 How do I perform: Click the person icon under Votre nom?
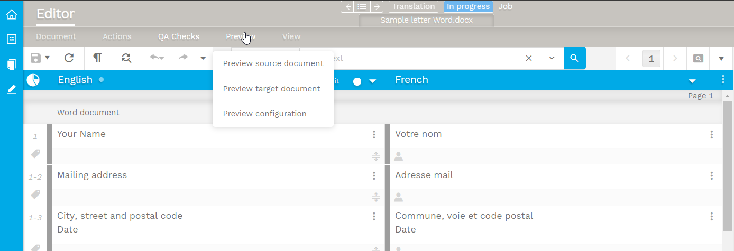coord(399,156)
